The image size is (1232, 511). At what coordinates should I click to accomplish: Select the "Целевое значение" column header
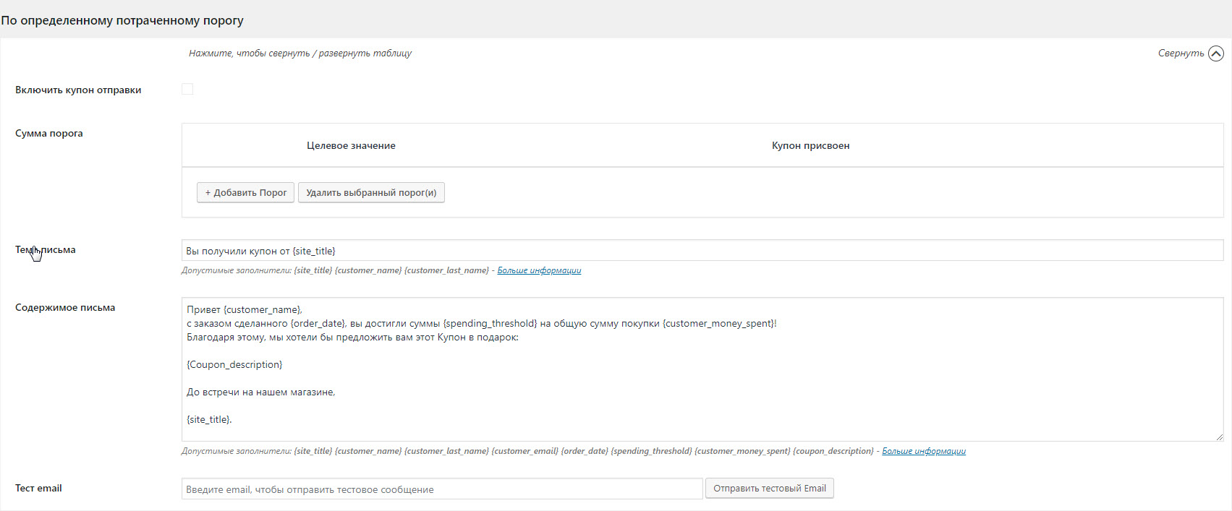click(x=351, y=146)
